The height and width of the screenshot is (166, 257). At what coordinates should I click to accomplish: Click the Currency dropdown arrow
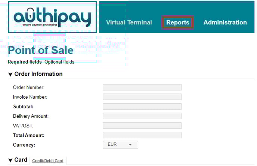130,145
